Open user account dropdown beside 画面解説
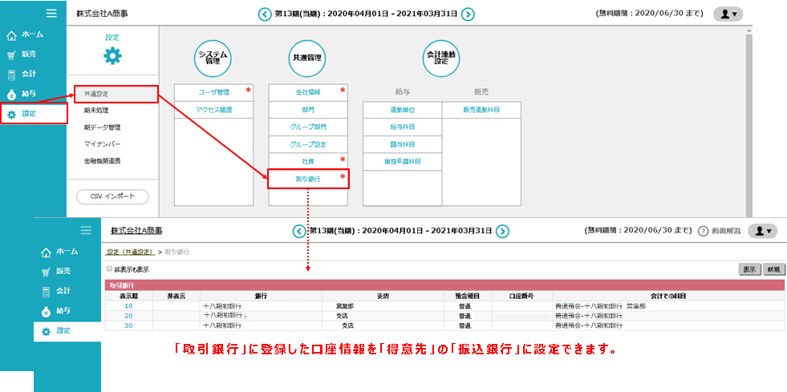Screen dimensions: 787x392 (762, 231)
